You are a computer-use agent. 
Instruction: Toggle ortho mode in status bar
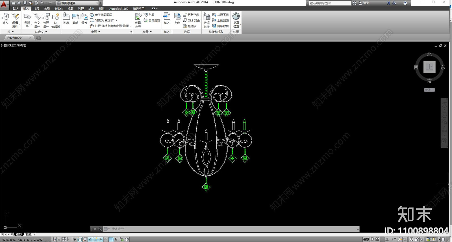69,239
